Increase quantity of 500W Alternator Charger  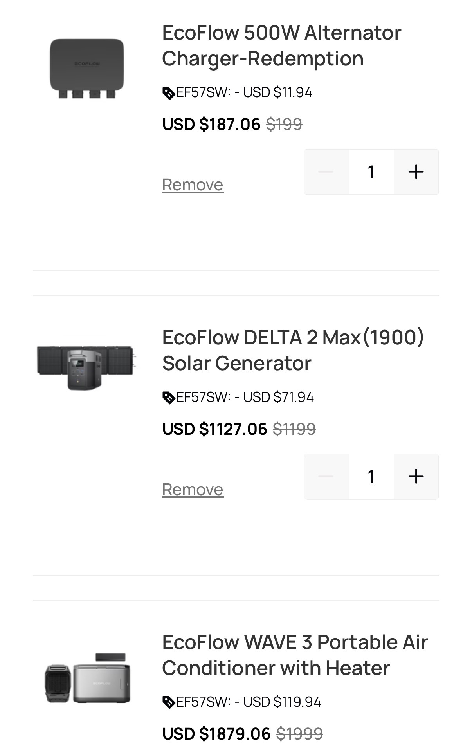[416, 172]
